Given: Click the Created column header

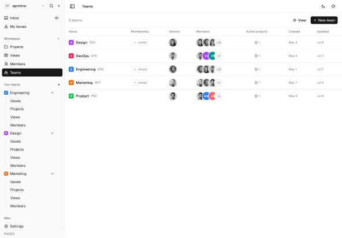Looking at the screenshot, I should click(294, 32).
